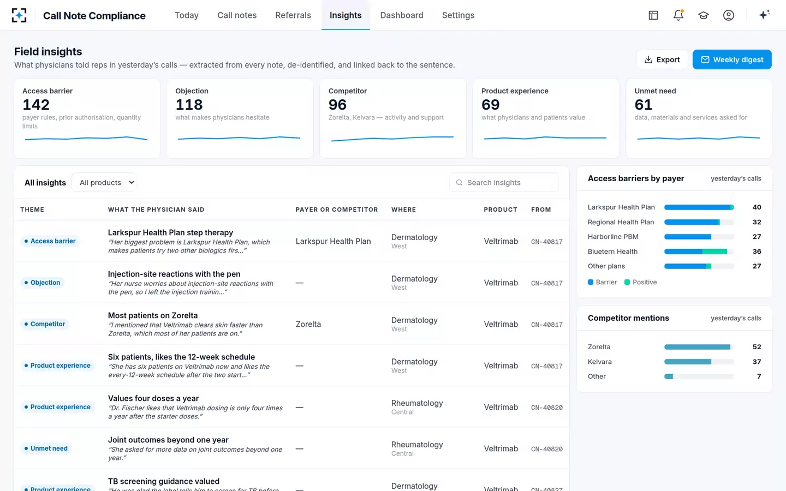
Task: Switch to the Today tab
Action: coord(187,15)
